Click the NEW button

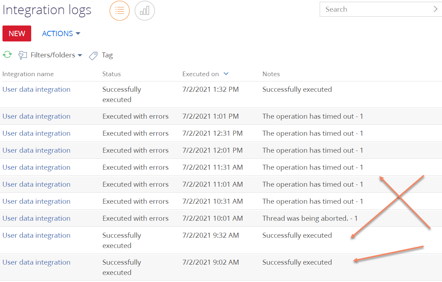pyautogui.click(x=17, y=33)
